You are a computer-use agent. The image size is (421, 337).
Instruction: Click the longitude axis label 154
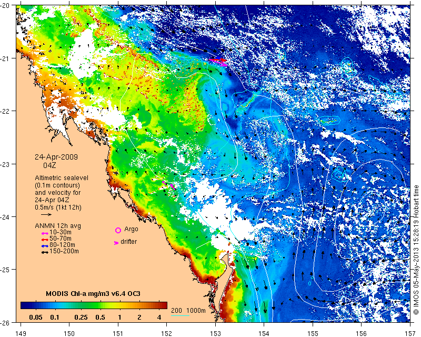point(264,333)
